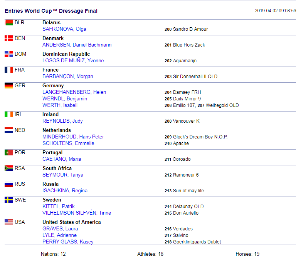Open GRAVES, Laura athlete link

pyautogui.click(x=60, y=229)
